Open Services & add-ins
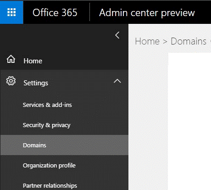 (x=47, y=105)
